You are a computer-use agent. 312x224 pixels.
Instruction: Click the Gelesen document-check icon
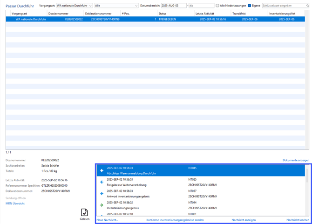click(x=84, y=212)
